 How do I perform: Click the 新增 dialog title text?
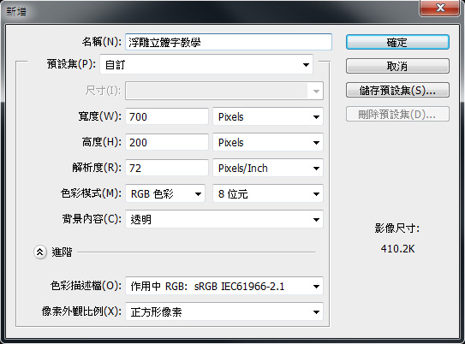coord(16,12)
